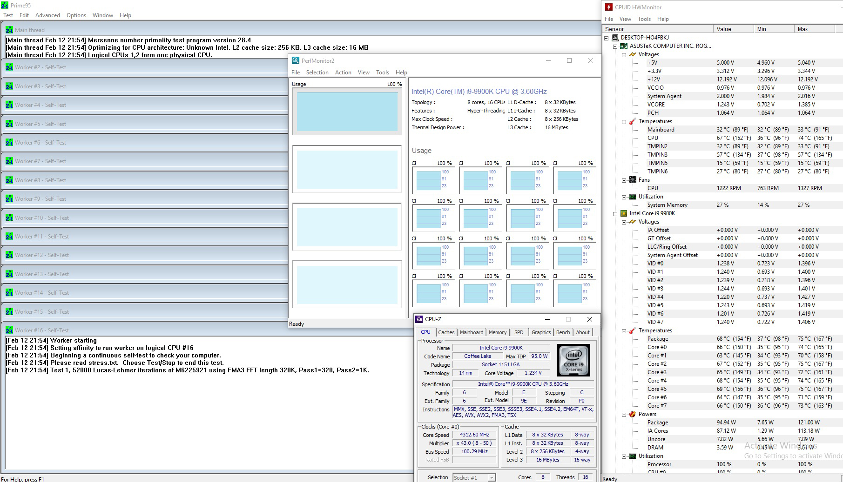Open the Bench tab in CPU-Z

[x=563, y=332]
